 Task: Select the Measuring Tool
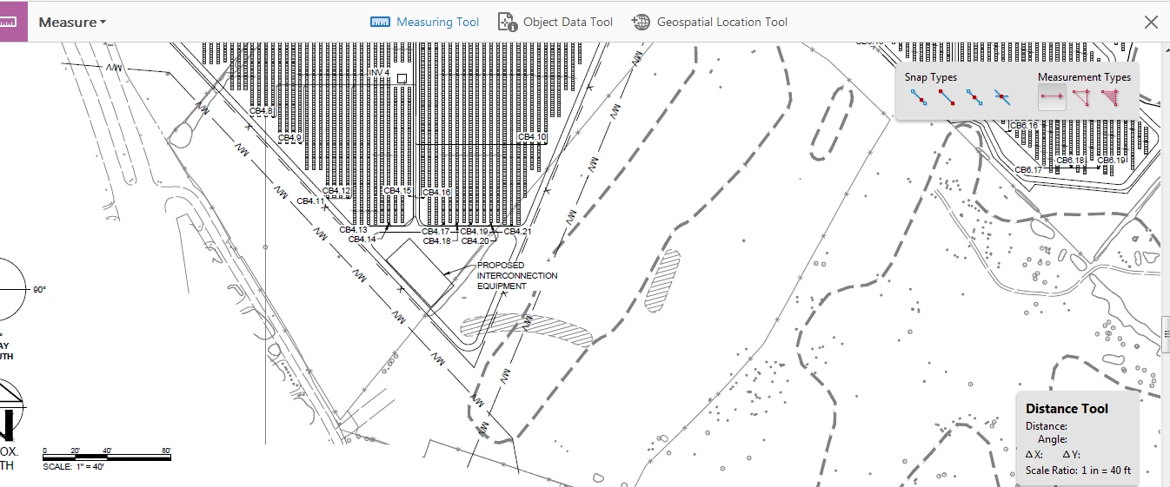coord(424,22)
